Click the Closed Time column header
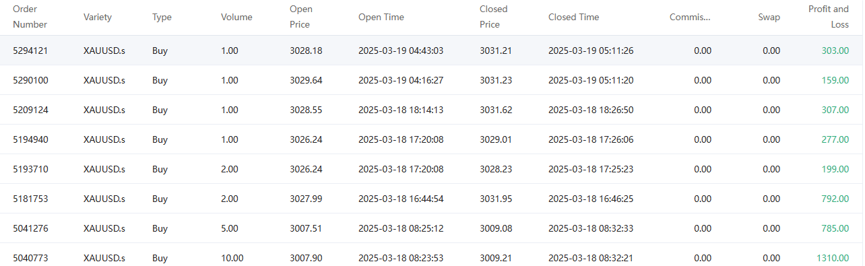The image size is (865, 266). [573, 17]
